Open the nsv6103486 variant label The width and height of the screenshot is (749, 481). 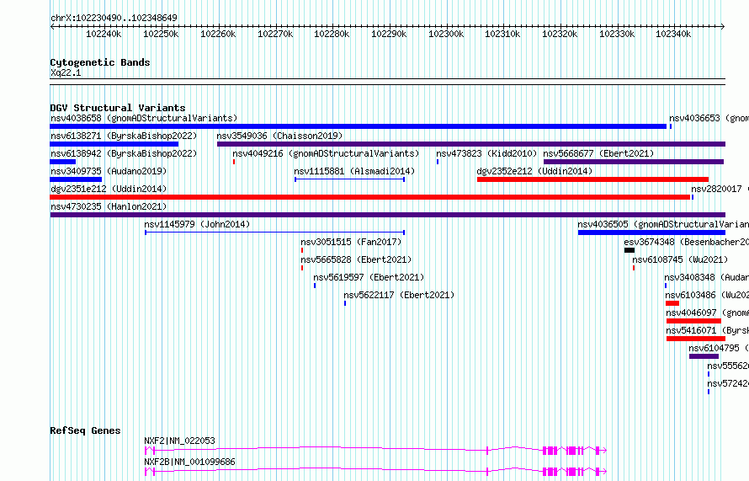(707, 295)
